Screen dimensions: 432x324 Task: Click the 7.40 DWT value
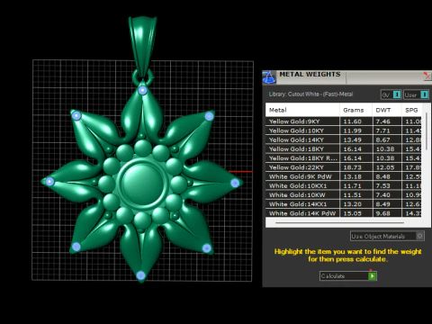tap(383, 195)
